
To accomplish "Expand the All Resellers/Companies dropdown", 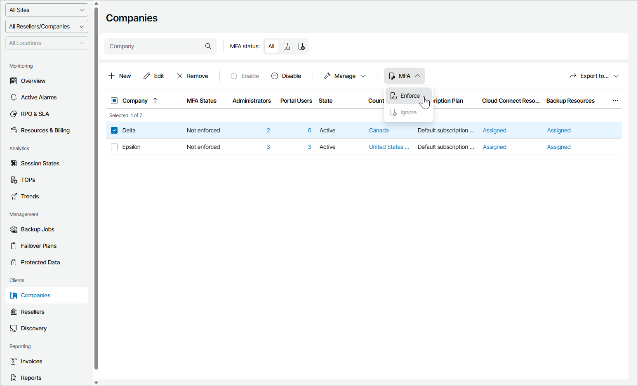I will click(47, 26).
